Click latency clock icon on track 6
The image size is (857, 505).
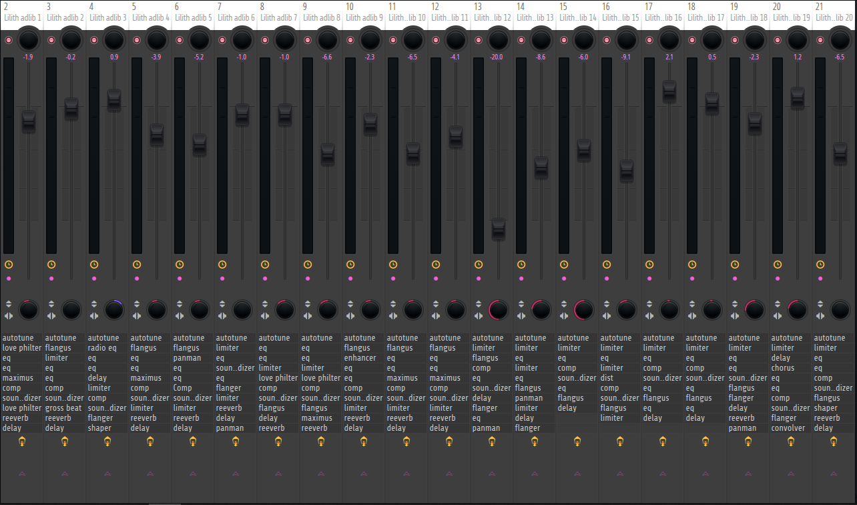180,265
